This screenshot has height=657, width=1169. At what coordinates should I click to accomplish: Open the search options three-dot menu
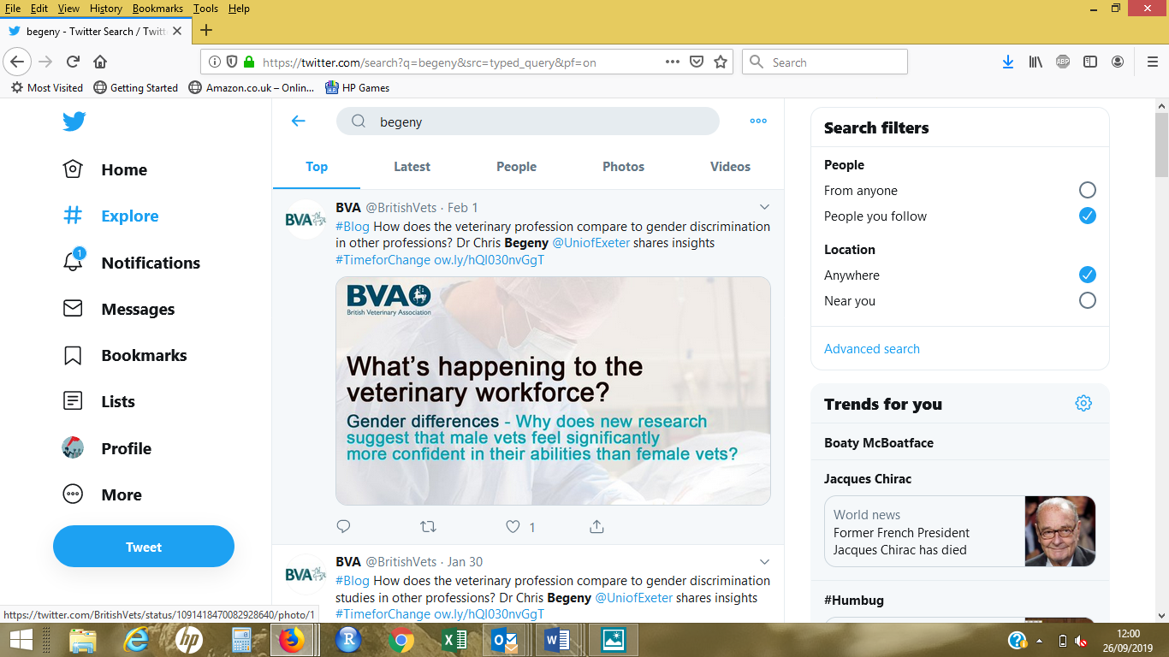click(x=758, y=121)
